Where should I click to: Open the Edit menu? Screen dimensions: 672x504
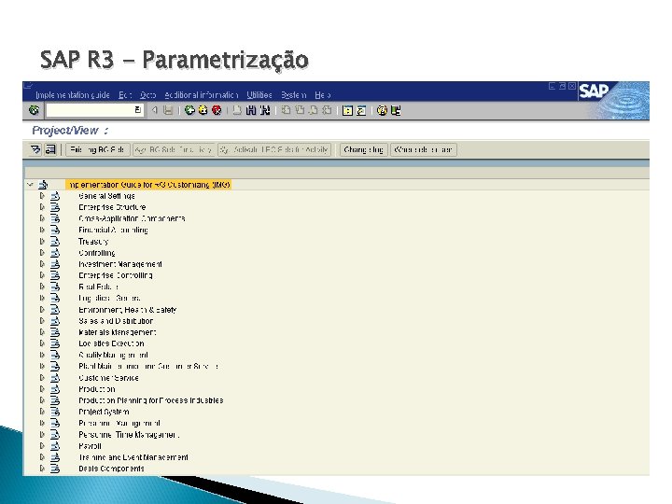tap(125, 94)
